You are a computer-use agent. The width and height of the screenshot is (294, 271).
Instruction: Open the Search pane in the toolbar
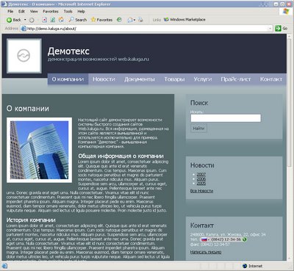pos(78,20)
